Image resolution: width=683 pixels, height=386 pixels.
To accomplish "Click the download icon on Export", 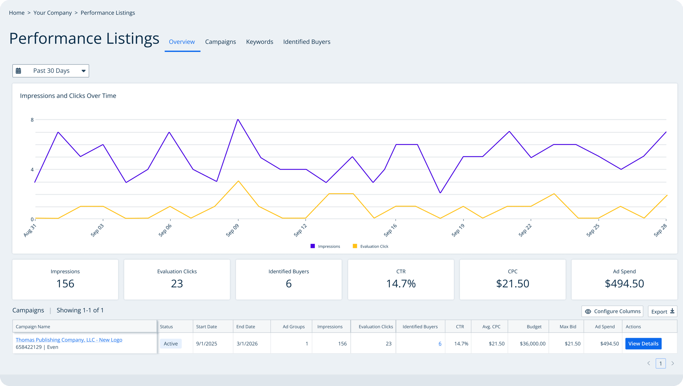I will [672, 311].
